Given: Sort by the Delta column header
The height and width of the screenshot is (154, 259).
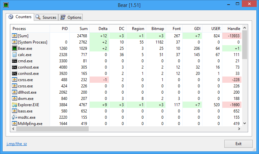Looking at the screenshot, I should coord(100,29).
